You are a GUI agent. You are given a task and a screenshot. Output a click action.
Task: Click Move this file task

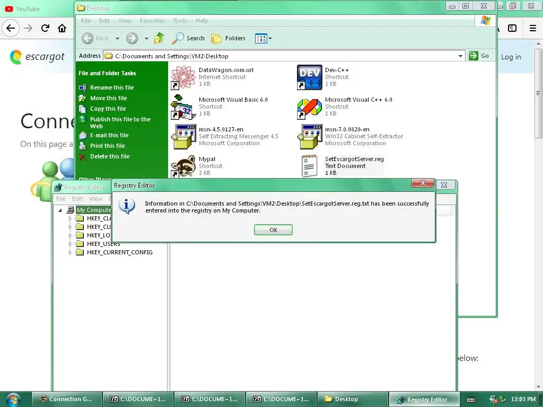pyautogui.click(x=108, y=98)
